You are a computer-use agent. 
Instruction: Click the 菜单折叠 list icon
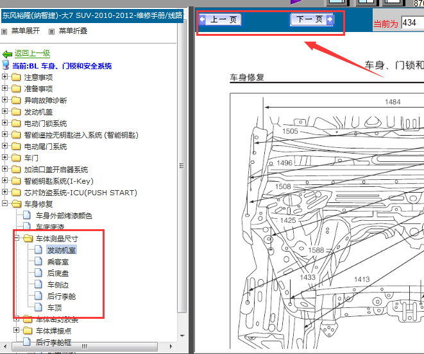51,31
